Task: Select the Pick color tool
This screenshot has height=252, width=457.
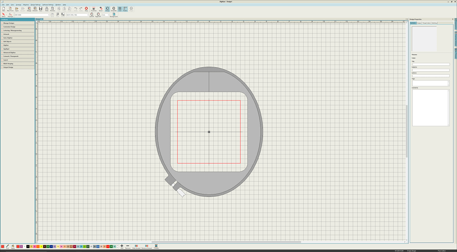Action: coord(7,246)
